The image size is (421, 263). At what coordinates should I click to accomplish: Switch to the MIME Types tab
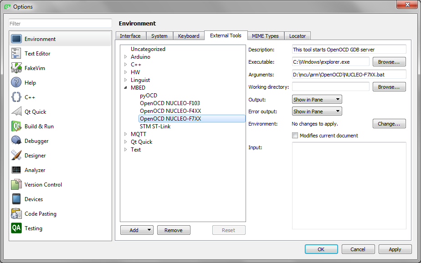(x=266, y=35)
